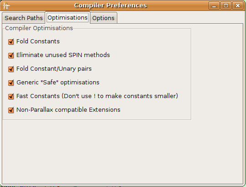Screen dimensions: 246x187
Task: Click the "Eliminate unused SPIN methods" text
Action: (63, 55)
